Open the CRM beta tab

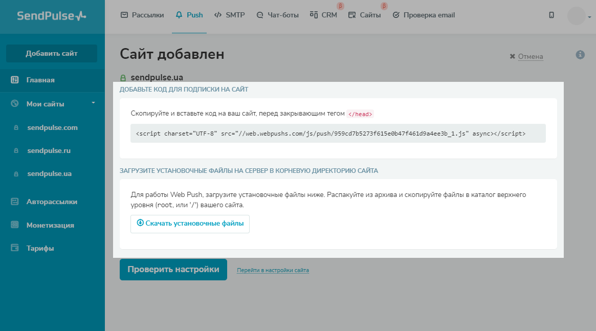pyautogui.click(x=324, y=15)
